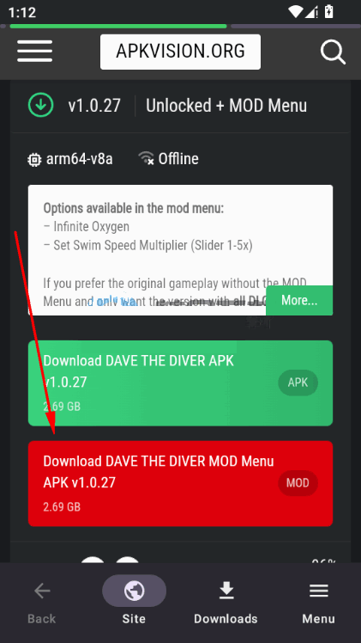Select the Site globe icon

134,591
